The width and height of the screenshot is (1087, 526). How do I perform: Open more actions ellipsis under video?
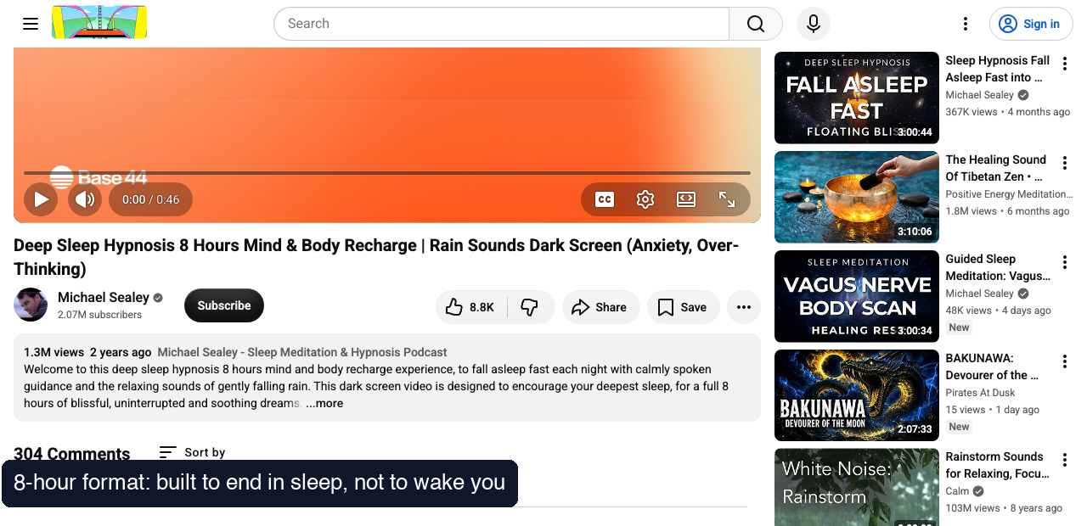pos(743,307)
